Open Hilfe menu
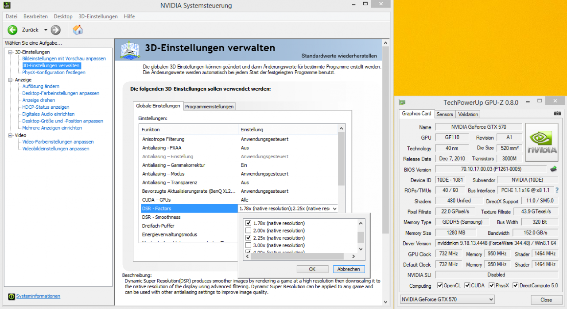The width and height of the screenshot is (567, 309). click(x=129, y=16)
